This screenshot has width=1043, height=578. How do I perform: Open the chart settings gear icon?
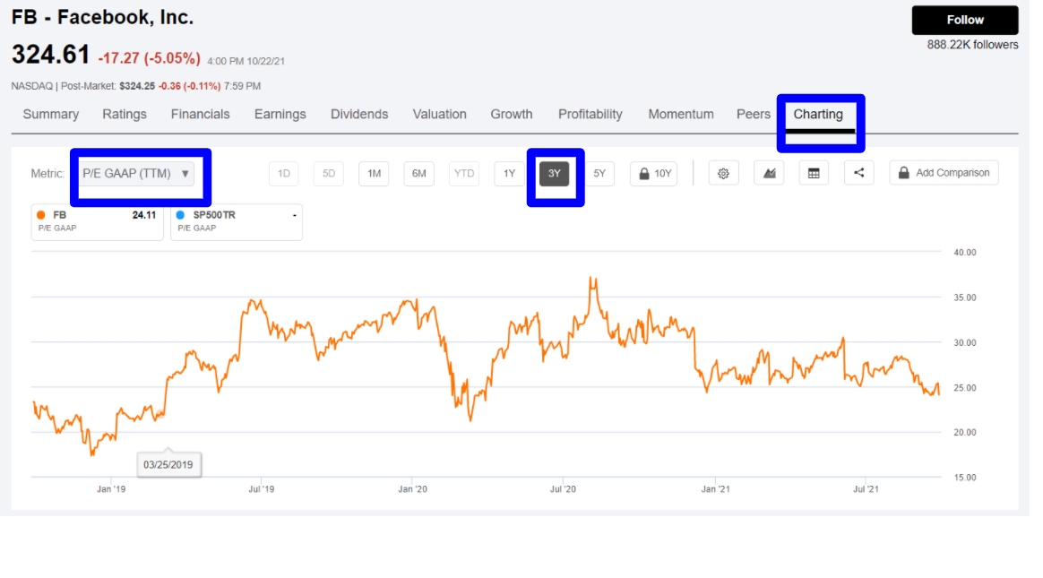point(723,174)
